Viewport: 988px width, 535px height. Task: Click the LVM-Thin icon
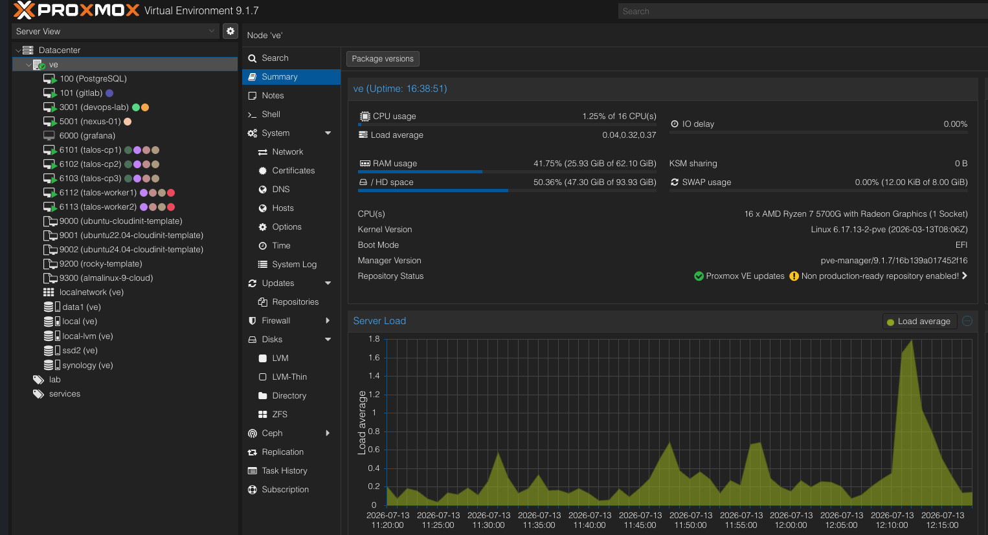coord(263,377)
